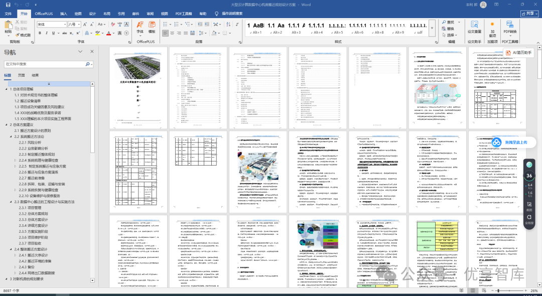Switch to the 页面 tab in navigation pane
This screenshot has width=542, height=296.
[x=22, y=75]
